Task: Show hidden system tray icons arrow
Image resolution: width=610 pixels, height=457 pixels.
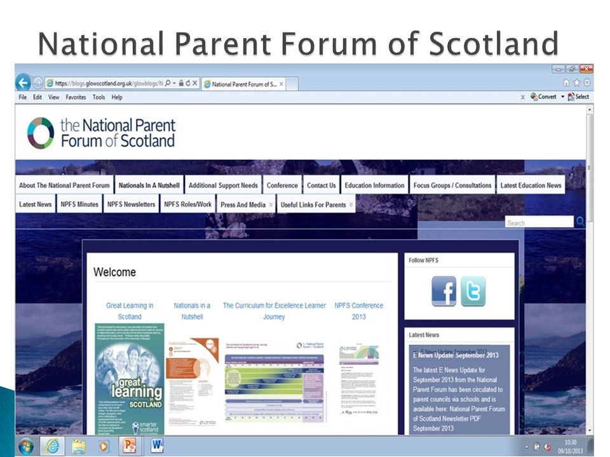Action: click(526, 447)
